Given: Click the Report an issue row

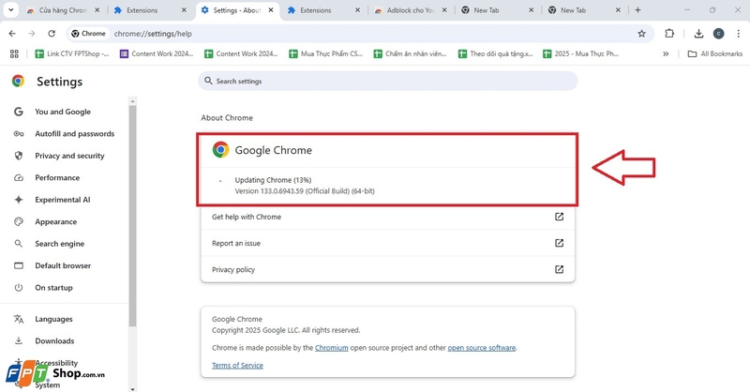Looking at the screenshot, I should click(x=387, y=243).
